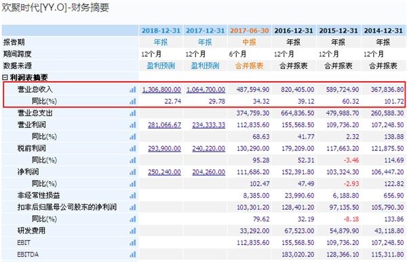Image resolution: width=407 pixels, height=262 pixels.
Task: Select the 374,759.30 total expenses cell
Action: 253,113
